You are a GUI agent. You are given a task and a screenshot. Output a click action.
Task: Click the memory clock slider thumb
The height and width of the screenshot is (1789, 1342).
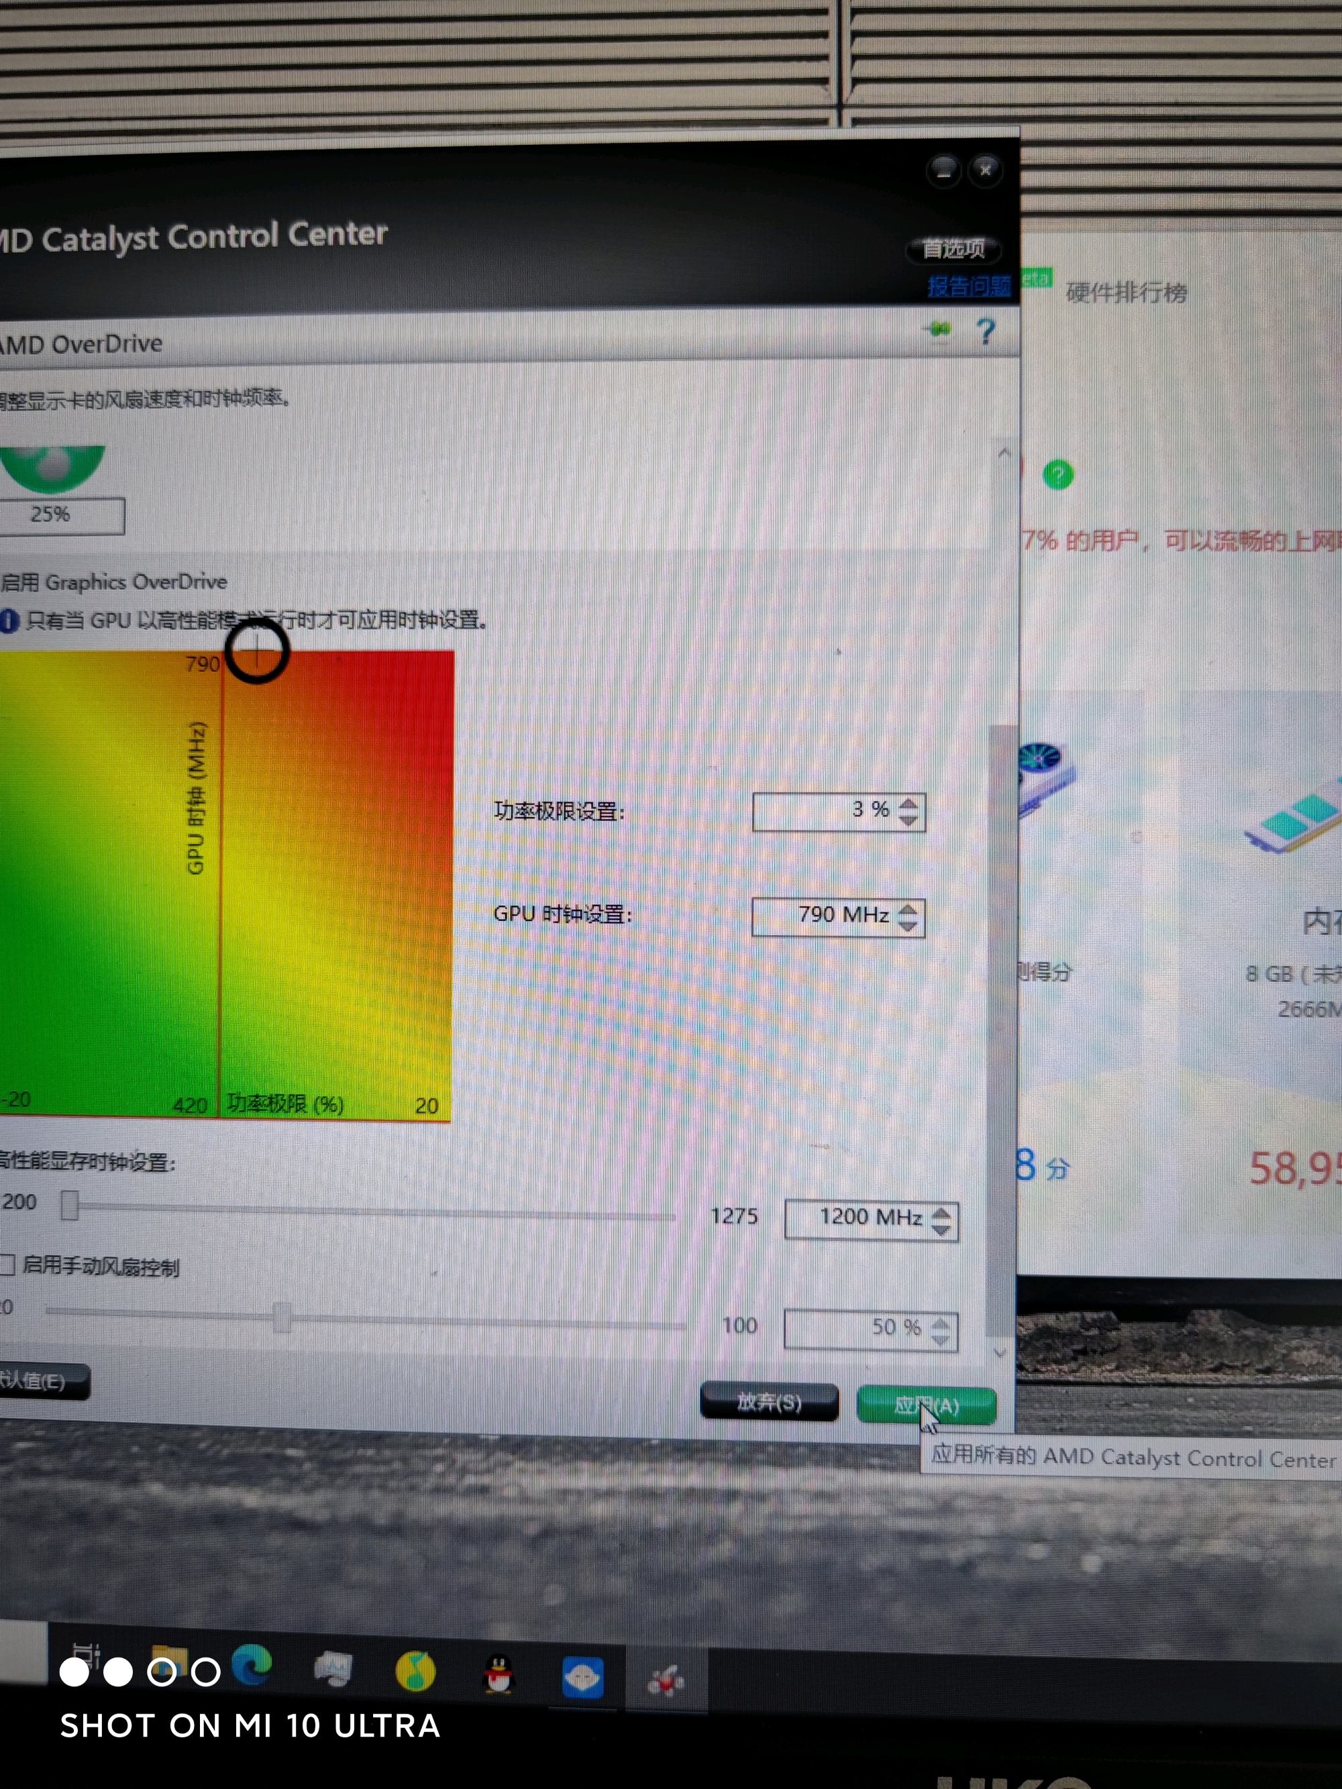click(70, 1205)
